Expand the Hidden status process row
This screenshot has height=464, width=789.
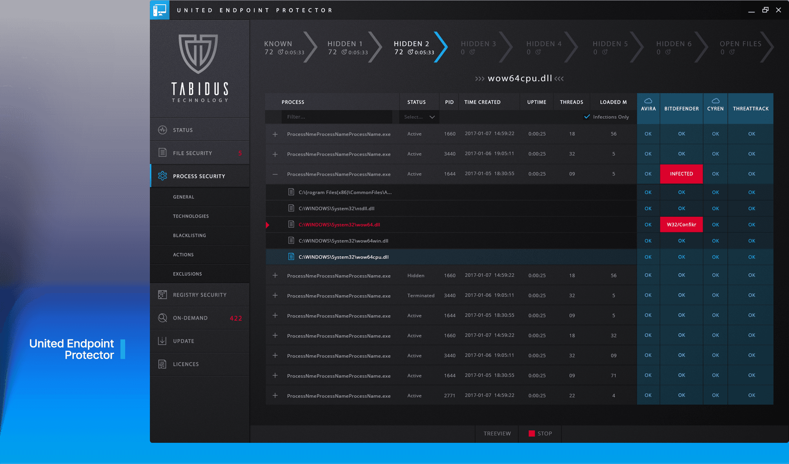pos(275,275)
